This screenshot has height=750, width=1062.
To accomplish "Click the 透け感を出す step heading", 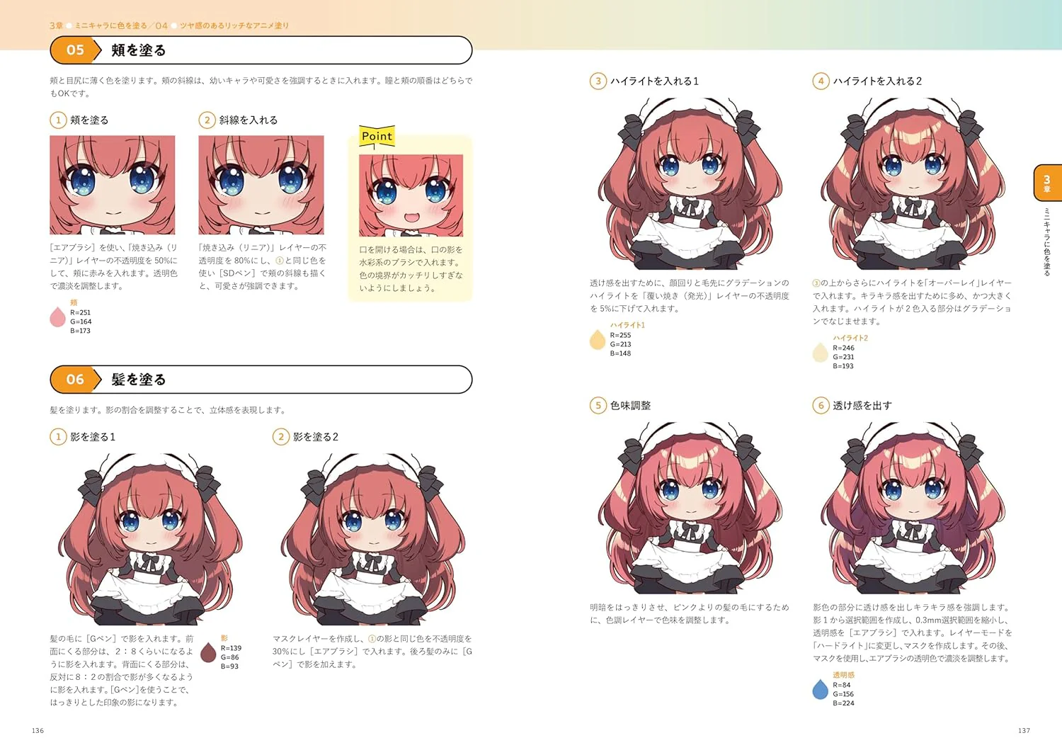I will tap(862, 406).
